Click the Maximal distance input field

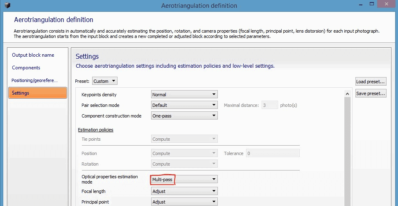coord(269,105)
